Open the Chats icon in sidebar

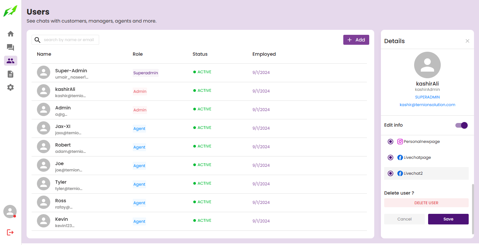click(x=11, y=47)
